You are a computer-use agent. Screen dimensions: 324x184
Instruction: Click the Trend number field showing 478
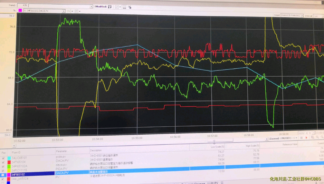pos(23,5)
